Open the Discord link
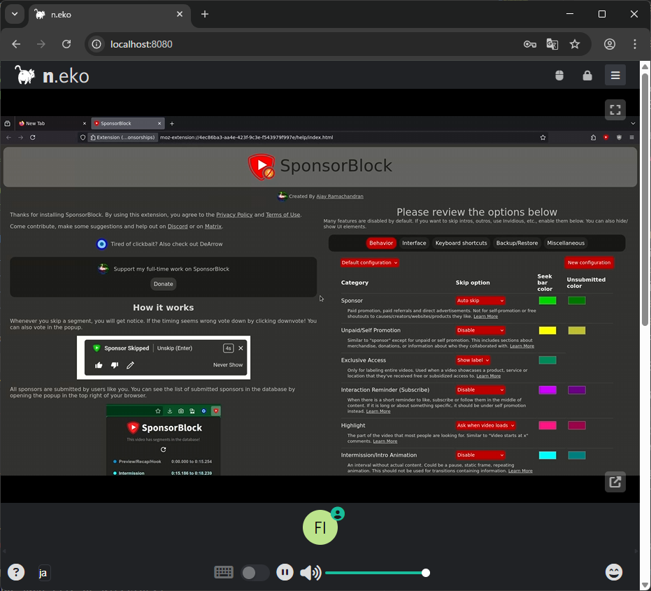 pos(178,227)
